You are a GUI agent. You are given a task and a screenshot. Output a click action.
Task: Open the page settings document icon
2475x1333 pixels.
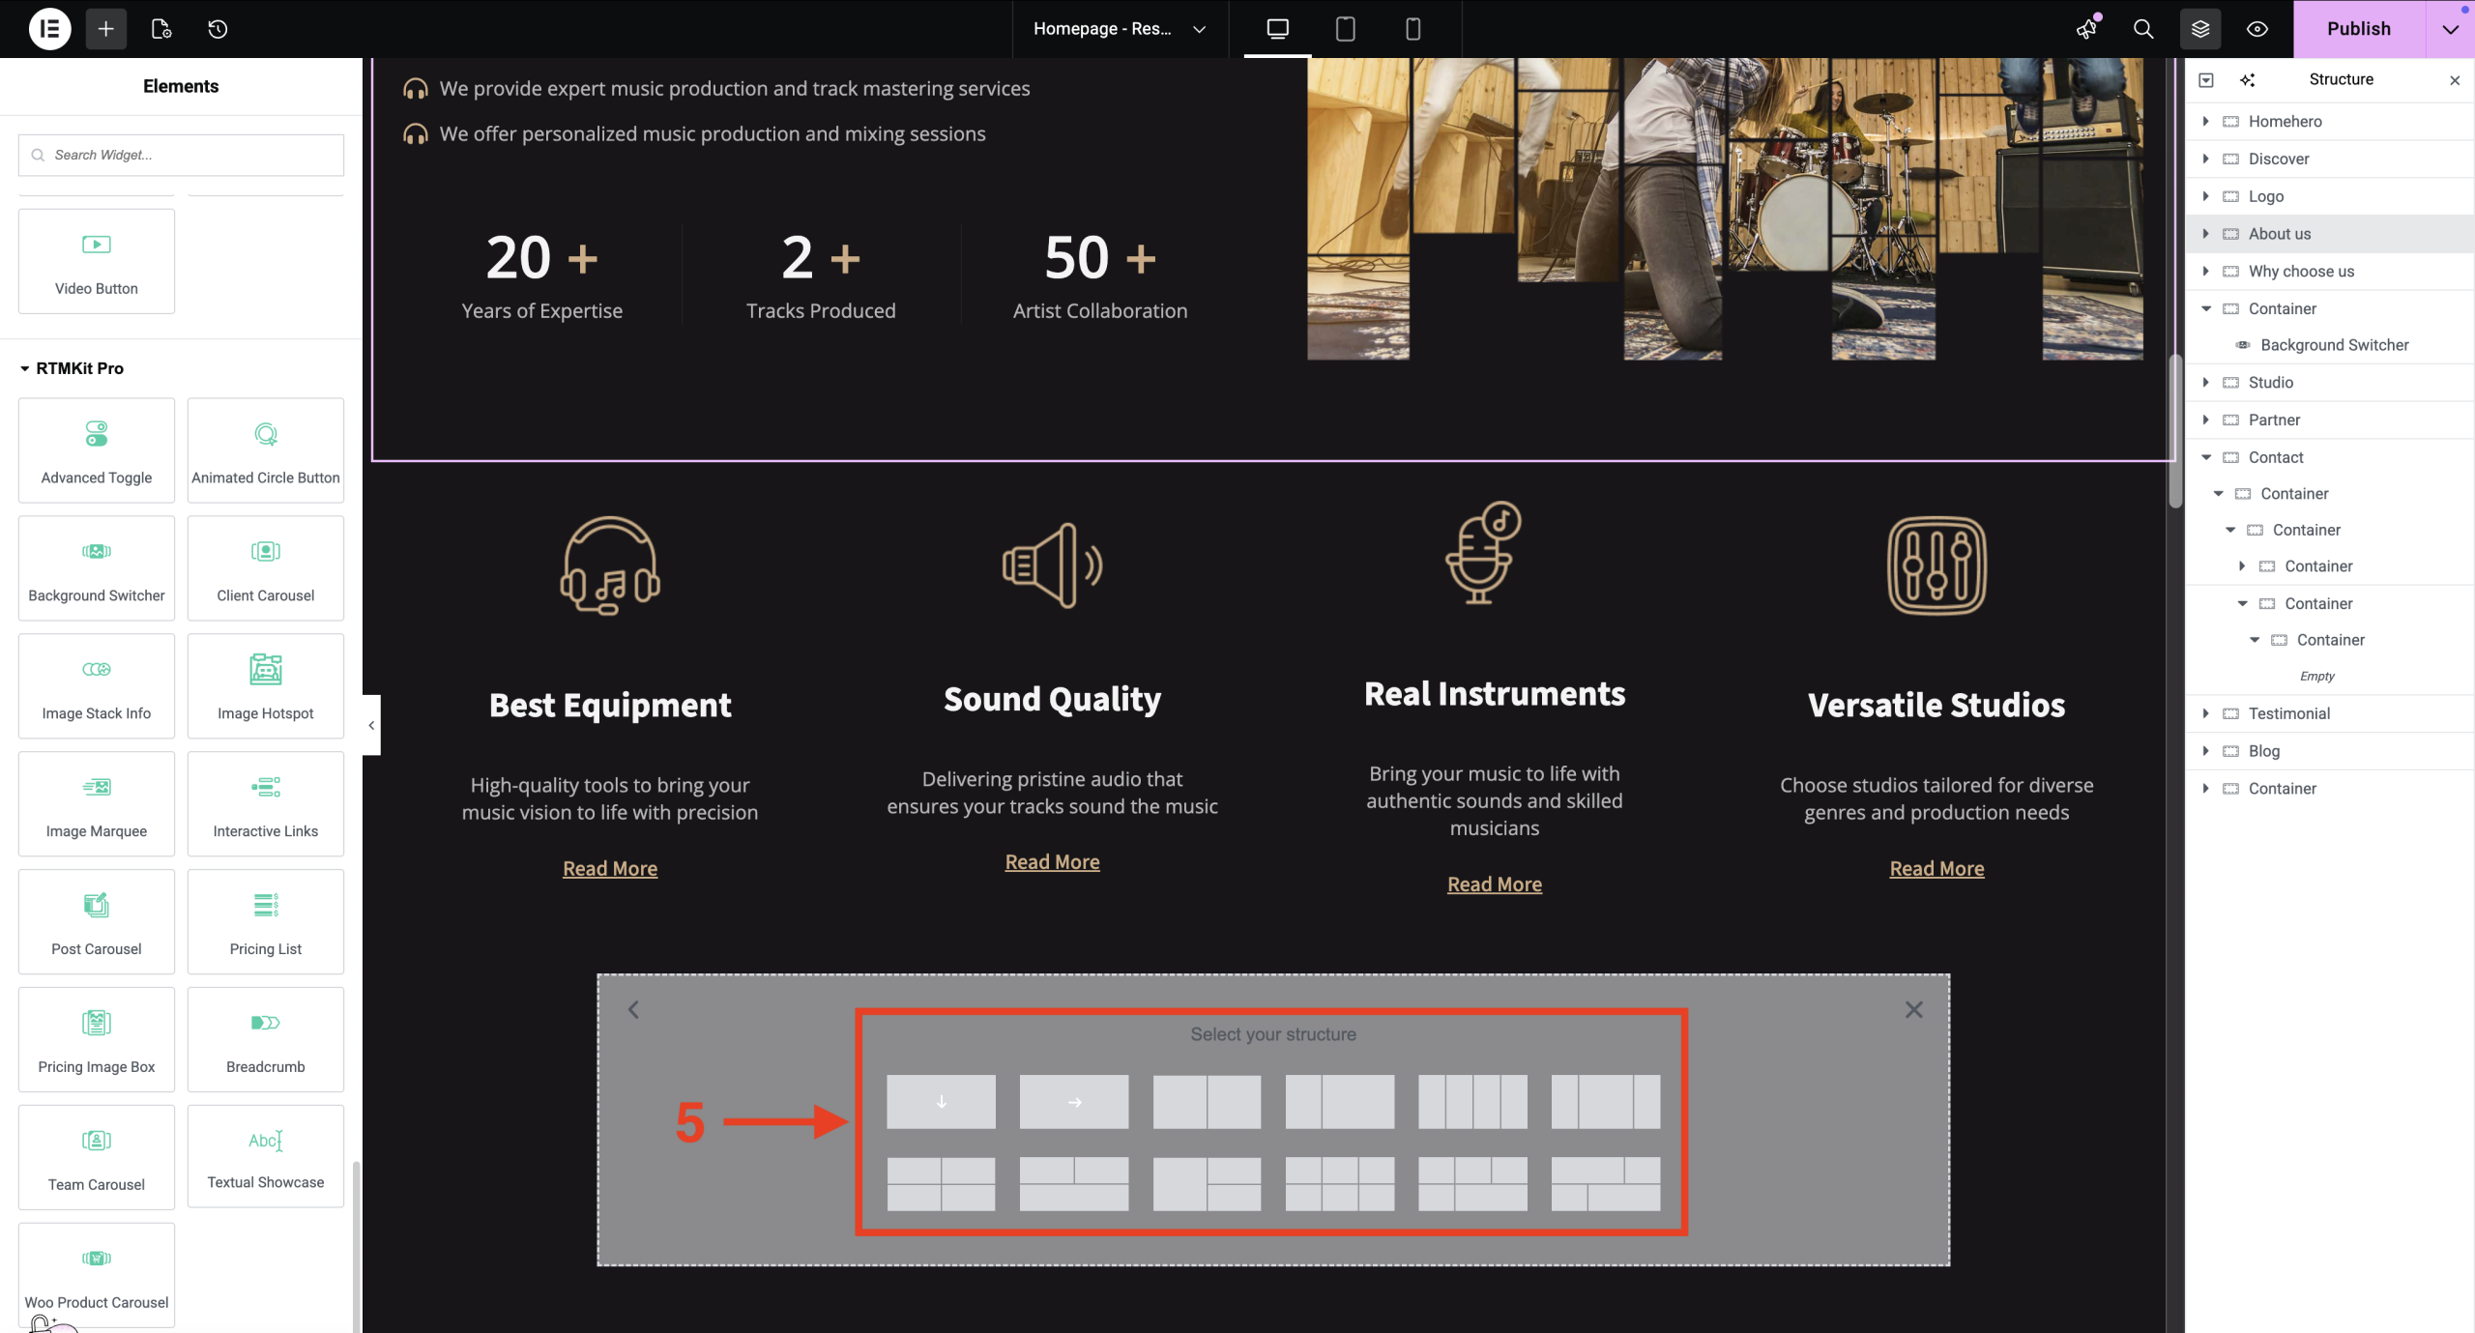161,29
